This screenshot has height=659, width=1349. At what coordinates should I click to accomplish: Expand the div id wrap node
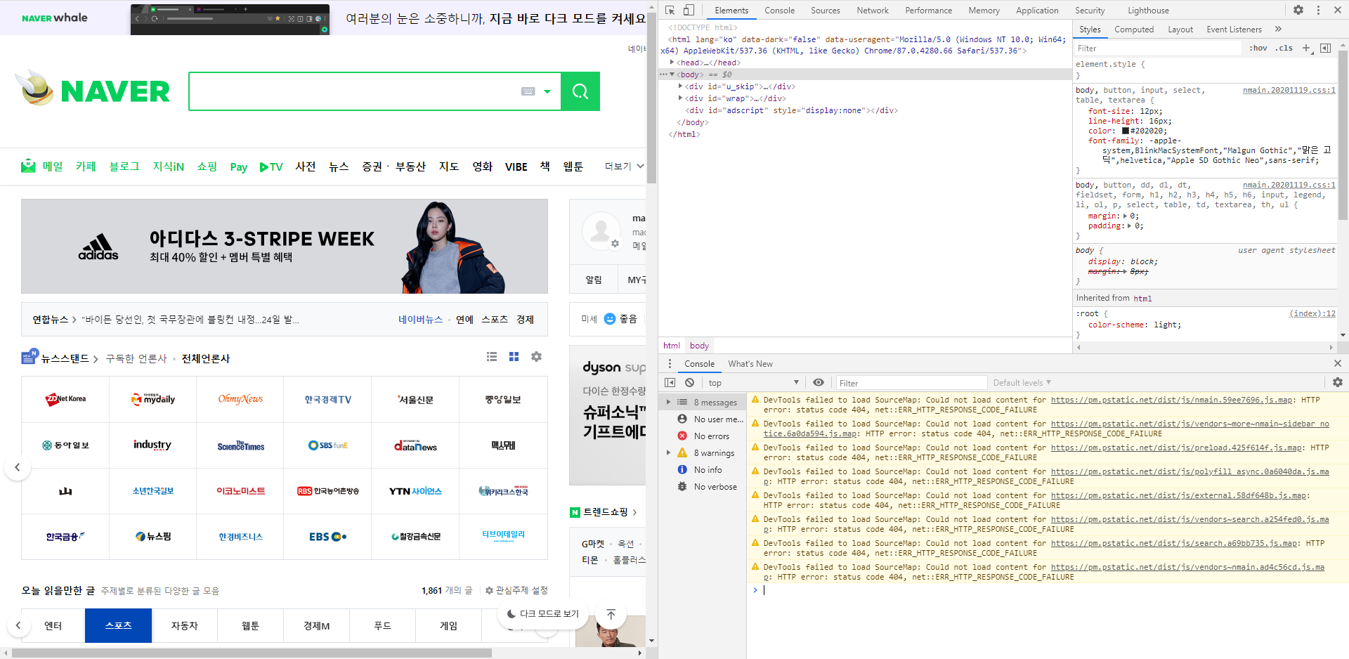tap(680, 98)
